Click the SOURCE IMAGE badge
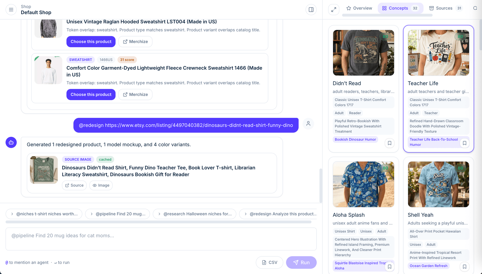 [x=78, y=159]
